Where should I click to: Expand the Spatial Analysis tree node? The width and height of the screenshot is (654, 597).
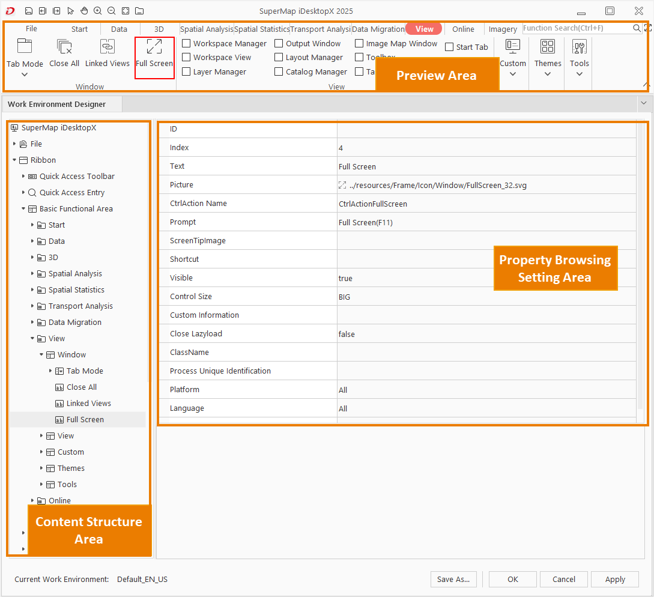[32, 274]
